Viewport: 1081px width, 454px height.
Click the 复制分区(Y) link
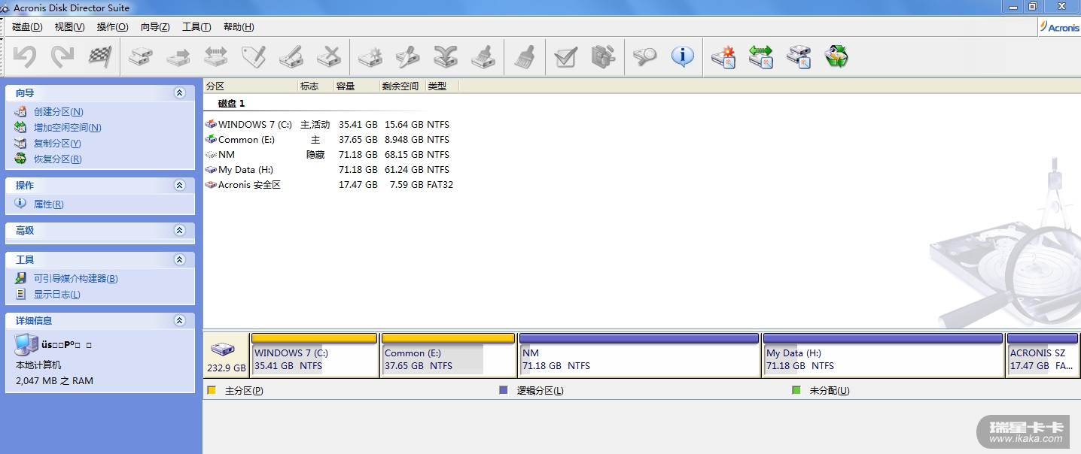57,144
